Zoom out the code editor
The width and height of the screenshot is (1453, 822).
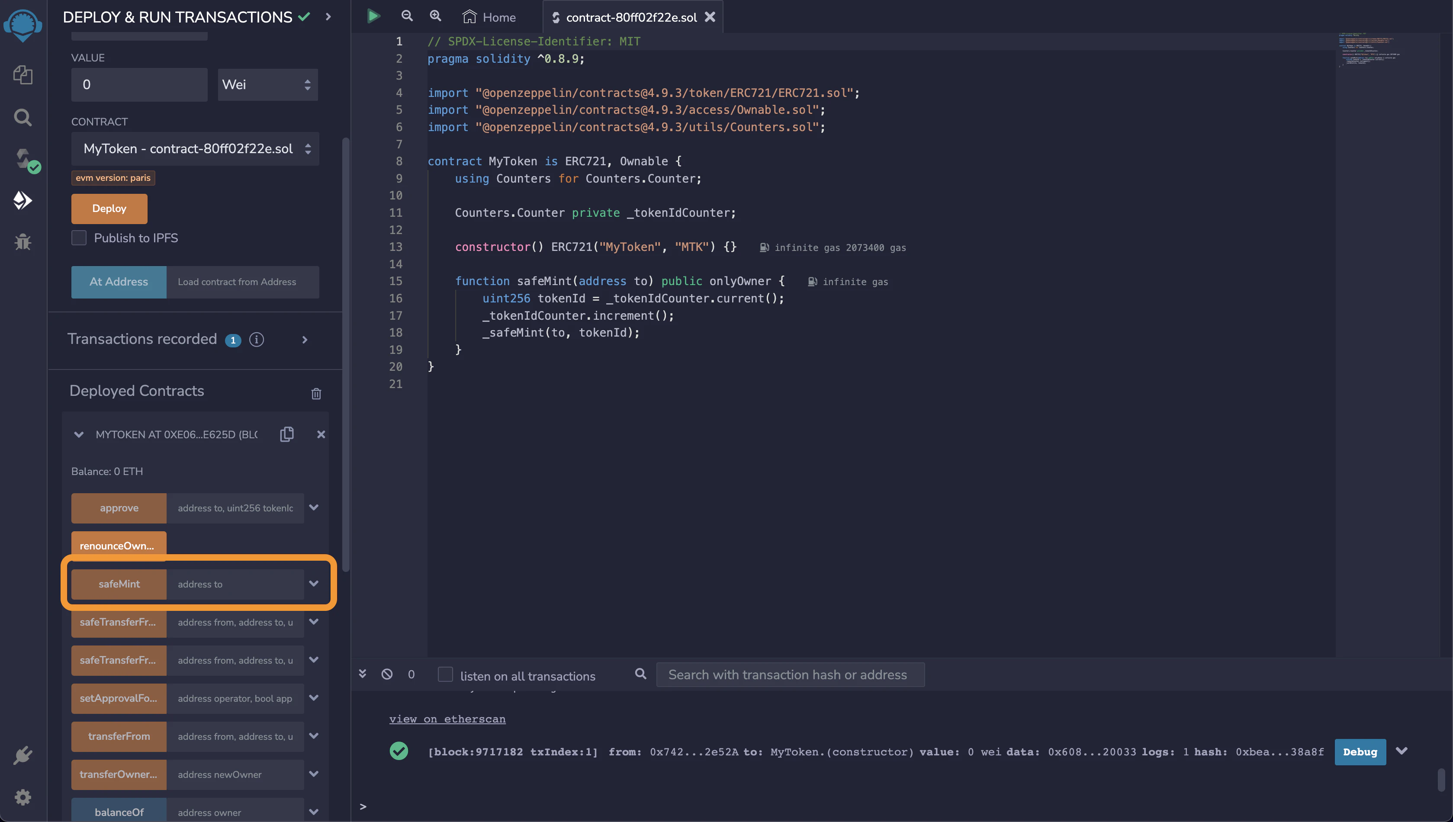[x=407, y=16]
